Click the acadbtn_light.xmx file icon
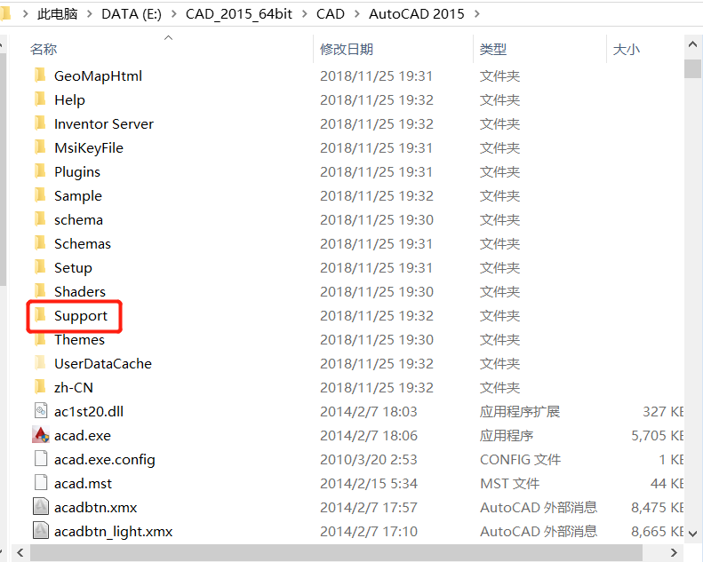The height and width of the screenshot is (562, 703). pyautogui.click(x=41, y=531)
